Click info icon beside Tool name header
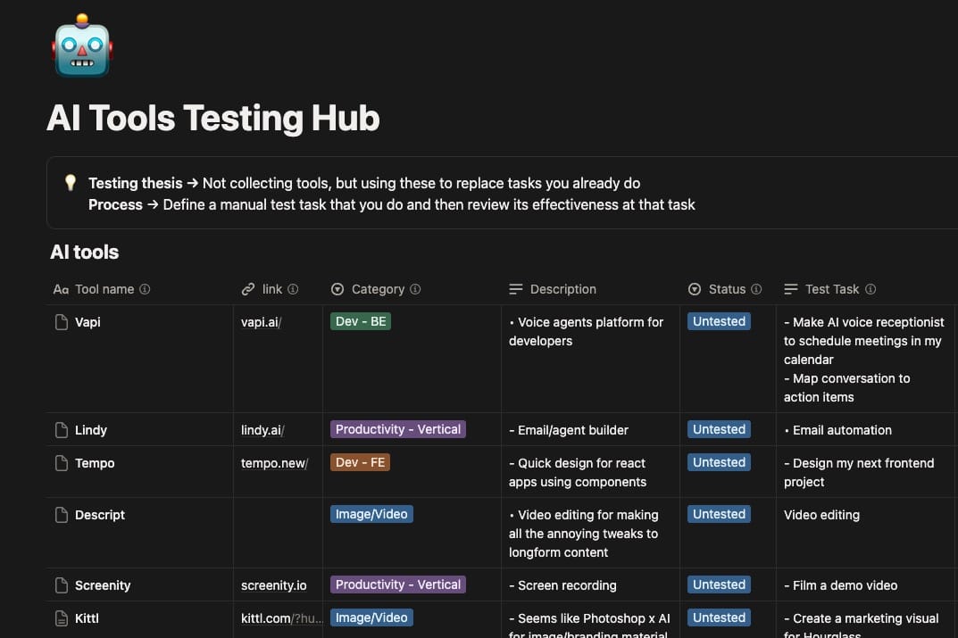958x638 pixels. [x=146, y=289]
